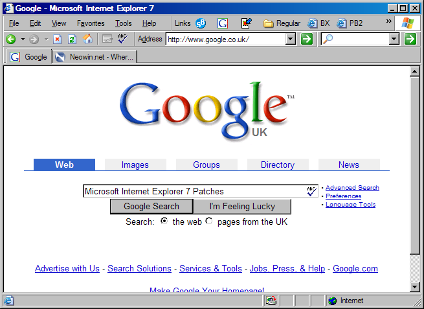Click the I'm Feeling Lucky button

pos(242,207)
